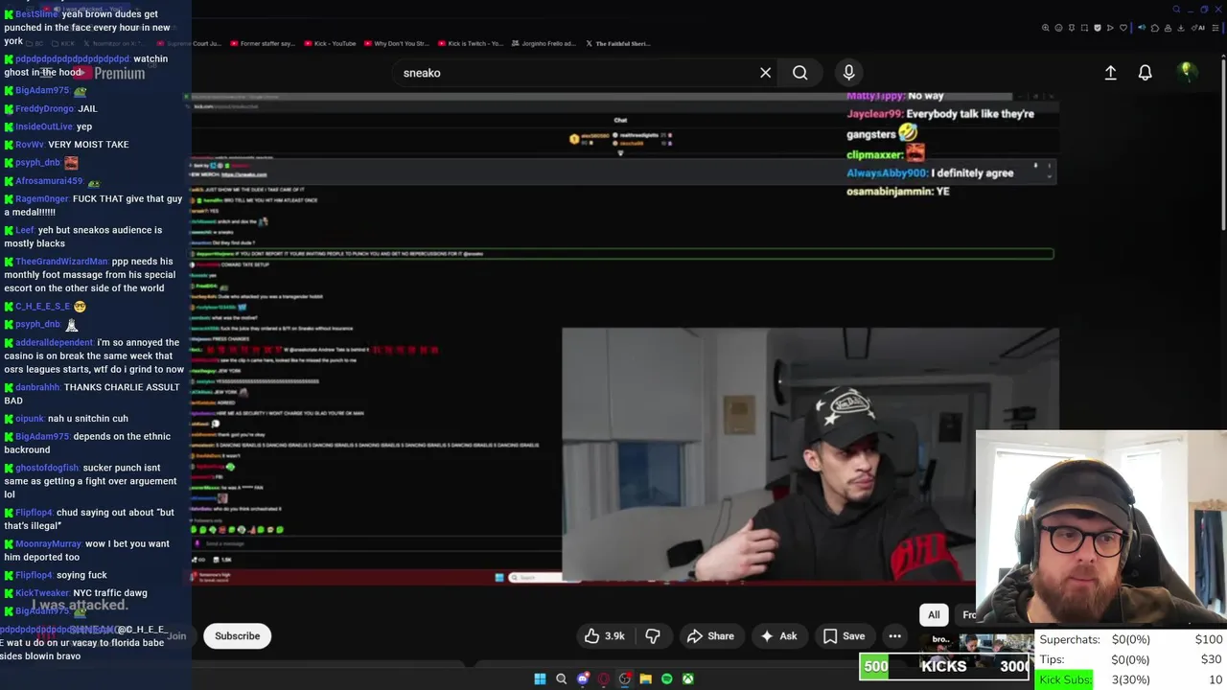
Task: Click the extensions cube toolbar icon
Action: [1155, 28]
